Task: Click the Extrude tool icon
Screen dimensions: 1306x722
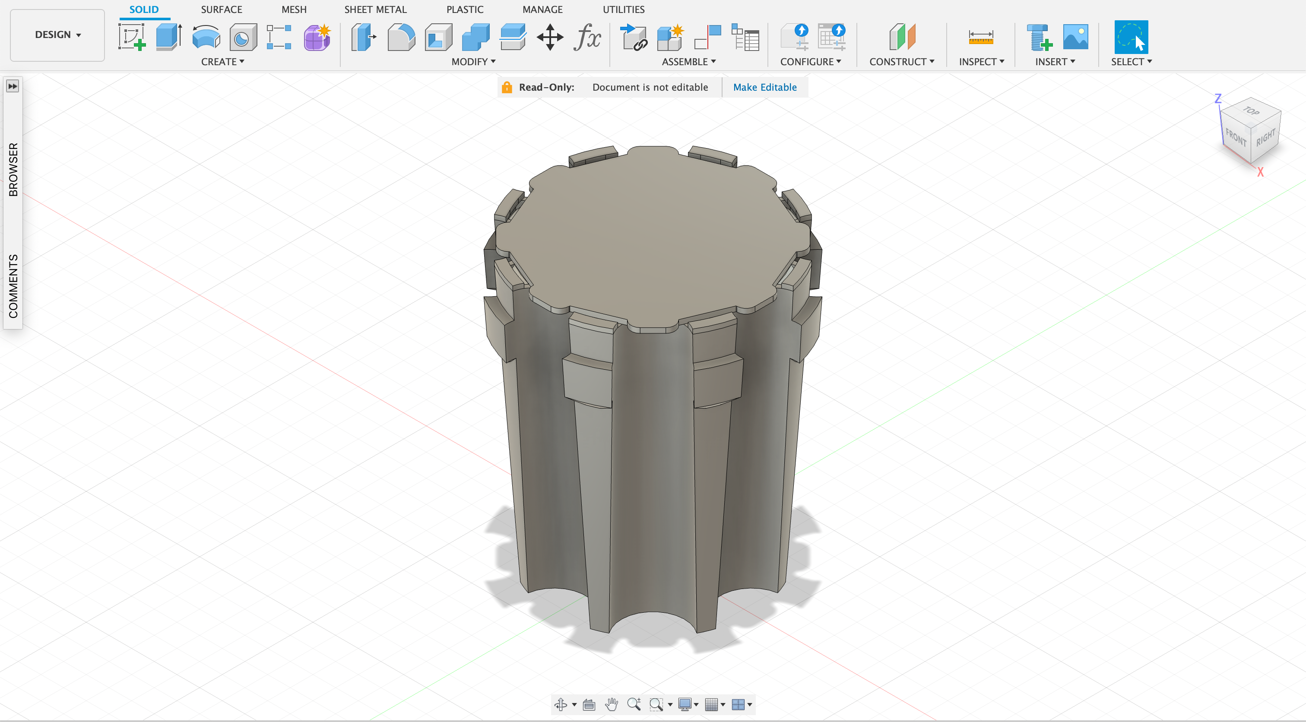Action: (169, 37)
